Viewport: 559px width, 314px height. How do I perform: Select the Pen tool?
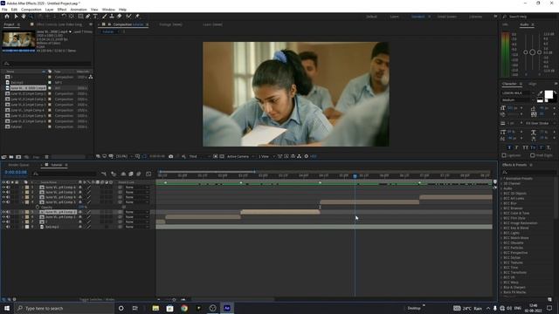click(x=87, y=17)
